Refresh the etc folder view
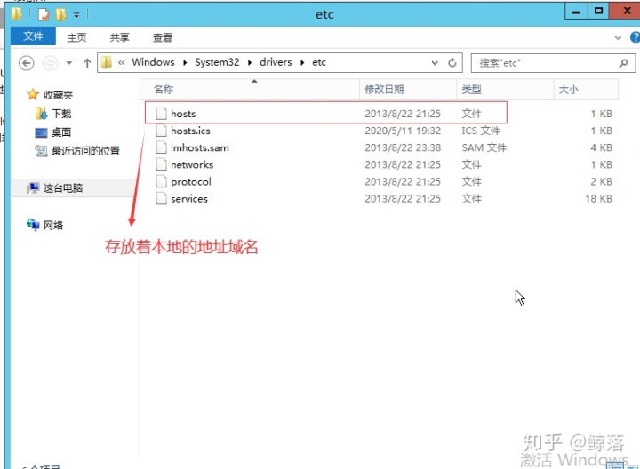Viewport: 640px width, 469px height. click(x=452, y=63)
